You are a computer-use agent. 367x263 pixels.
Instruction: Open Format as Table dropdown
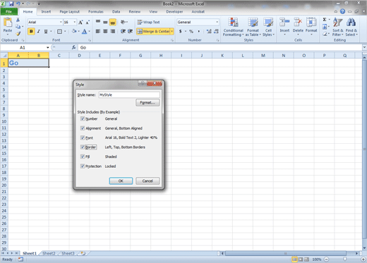(x=253, y=27)
